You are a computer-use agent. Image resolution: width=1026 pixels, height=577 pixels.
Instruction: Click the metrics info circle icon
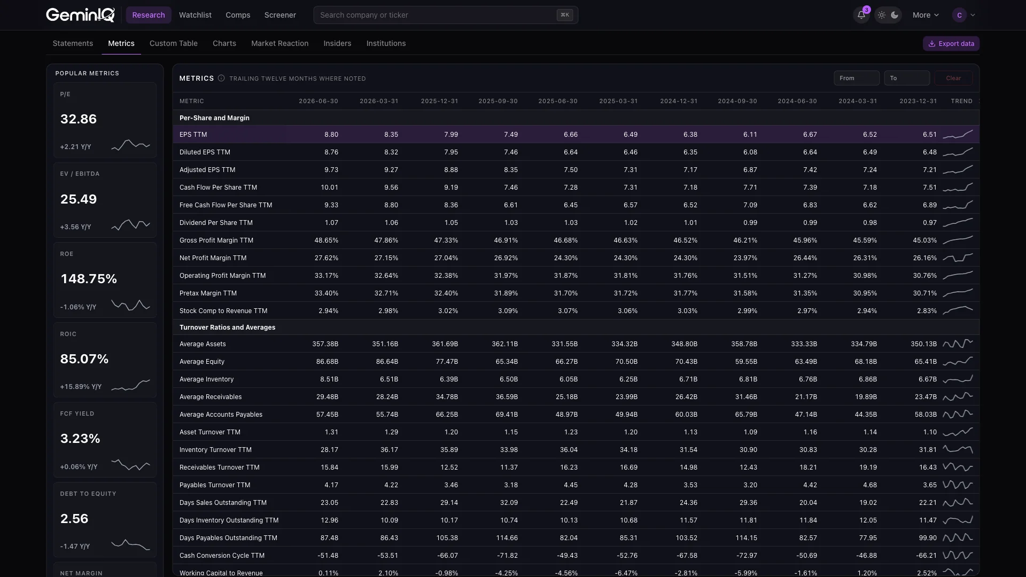221,78
